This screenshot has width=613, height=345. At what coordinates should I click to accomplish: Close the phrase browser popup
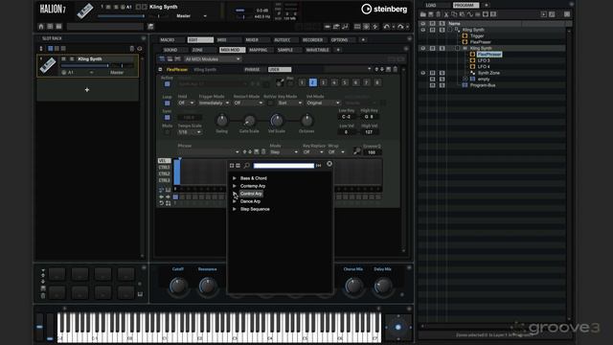tap(329, 164)
